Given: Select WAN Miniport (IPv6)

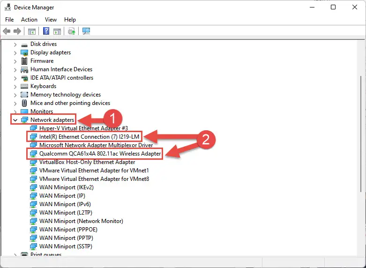Looking at the screenshot, I should [x=65, y=204].
